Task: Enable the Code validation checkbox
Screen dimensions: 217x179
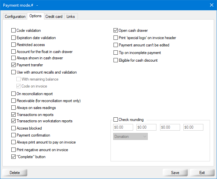Action: click(14, 30)
